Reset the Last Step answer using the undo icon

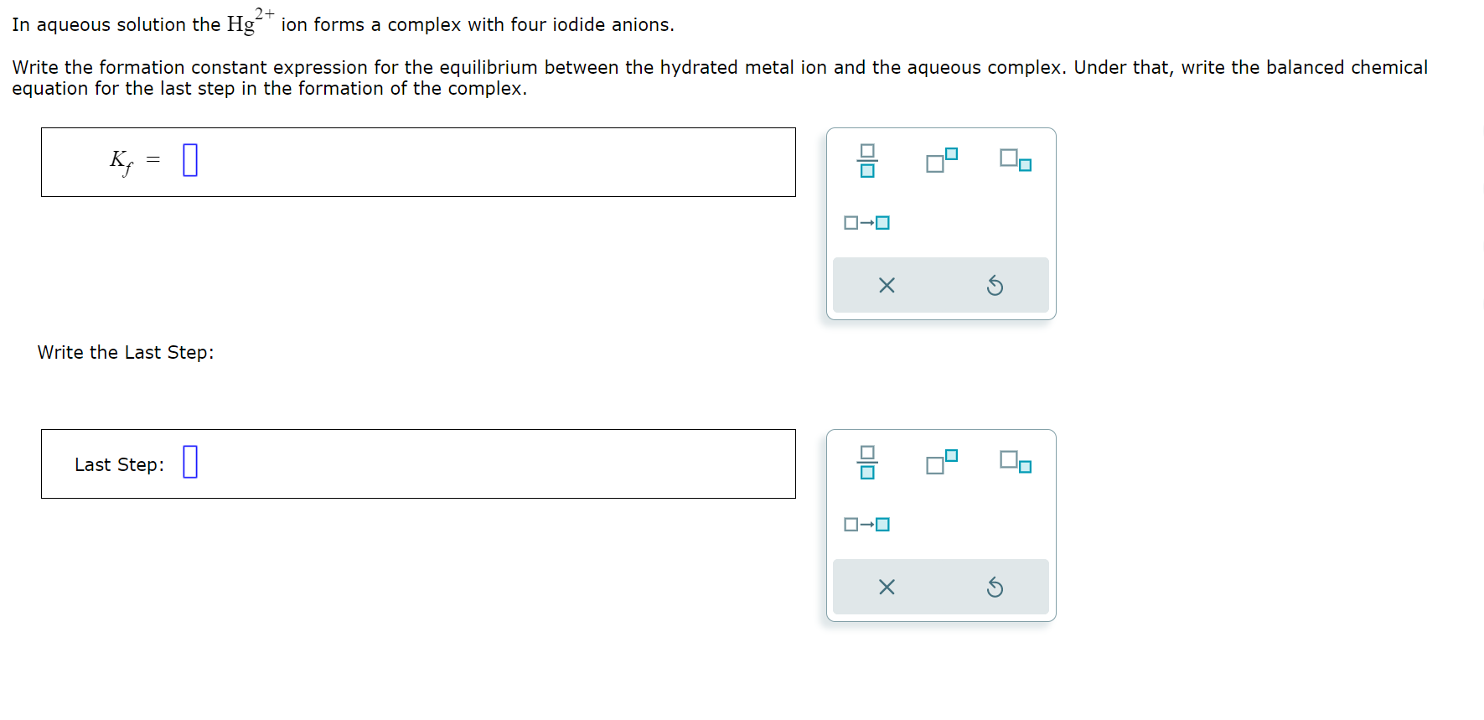995,587
